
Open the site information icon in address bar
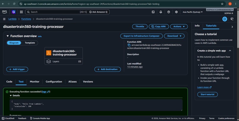pyautogui.click(x=21, y=4)
